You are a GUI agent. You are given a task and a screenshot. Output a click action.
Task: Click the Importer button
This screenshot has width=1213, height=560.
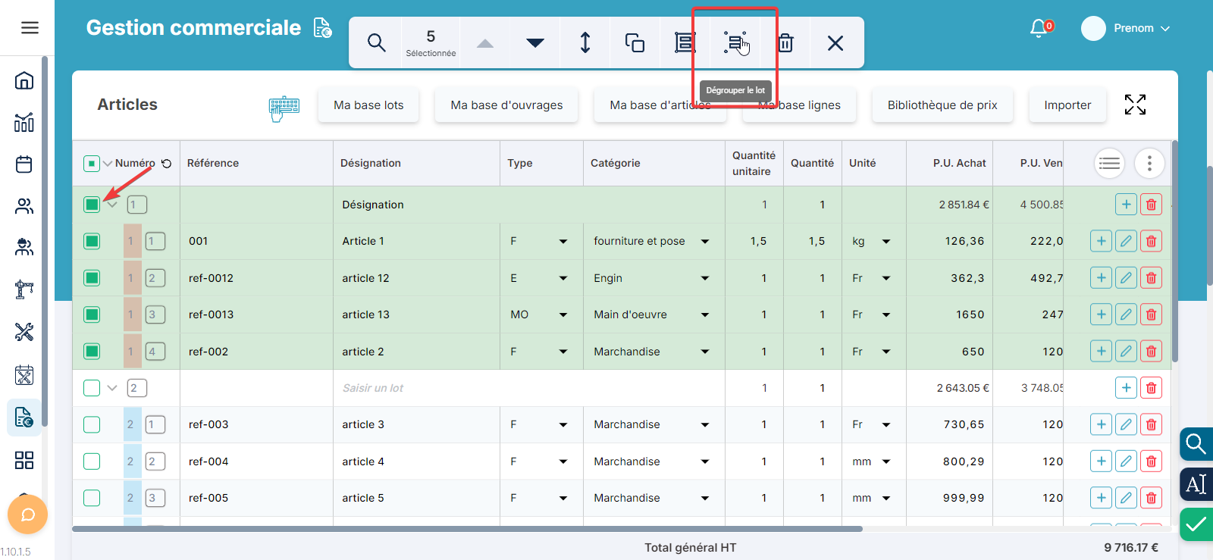pyautogui.click(x=1067, y=105)
